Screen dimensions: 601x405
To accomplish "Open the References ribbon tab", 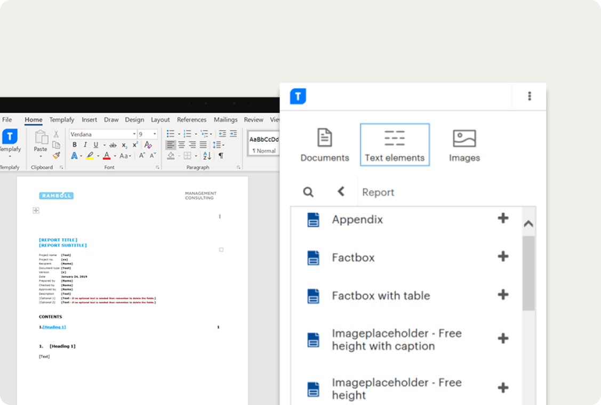I will (x=191, y=120).
